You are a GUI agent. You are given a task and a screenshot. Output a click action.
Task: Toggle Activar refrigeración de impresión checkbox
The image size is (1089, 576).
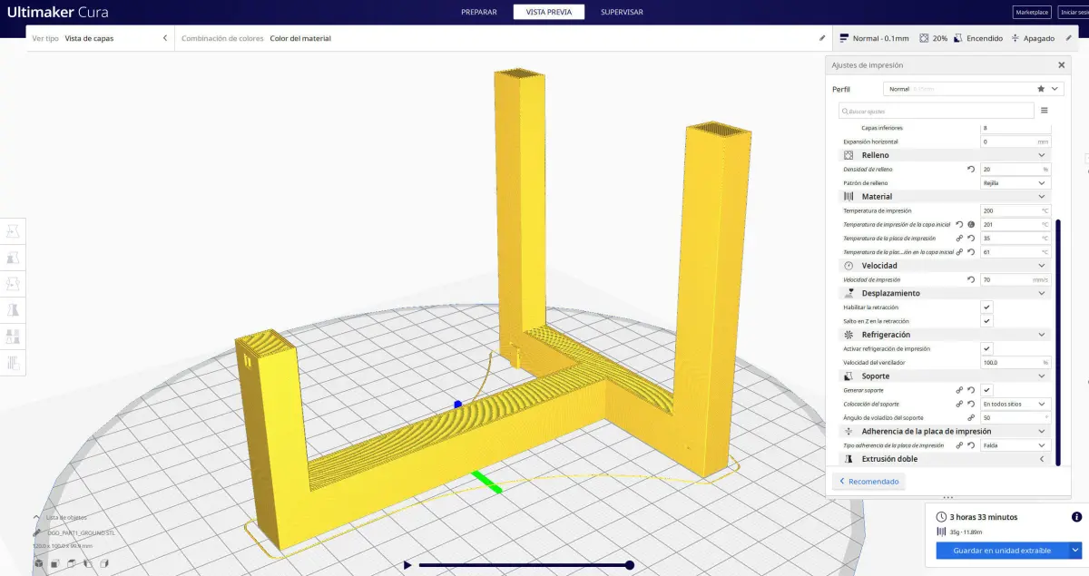[x=986, y=348]
